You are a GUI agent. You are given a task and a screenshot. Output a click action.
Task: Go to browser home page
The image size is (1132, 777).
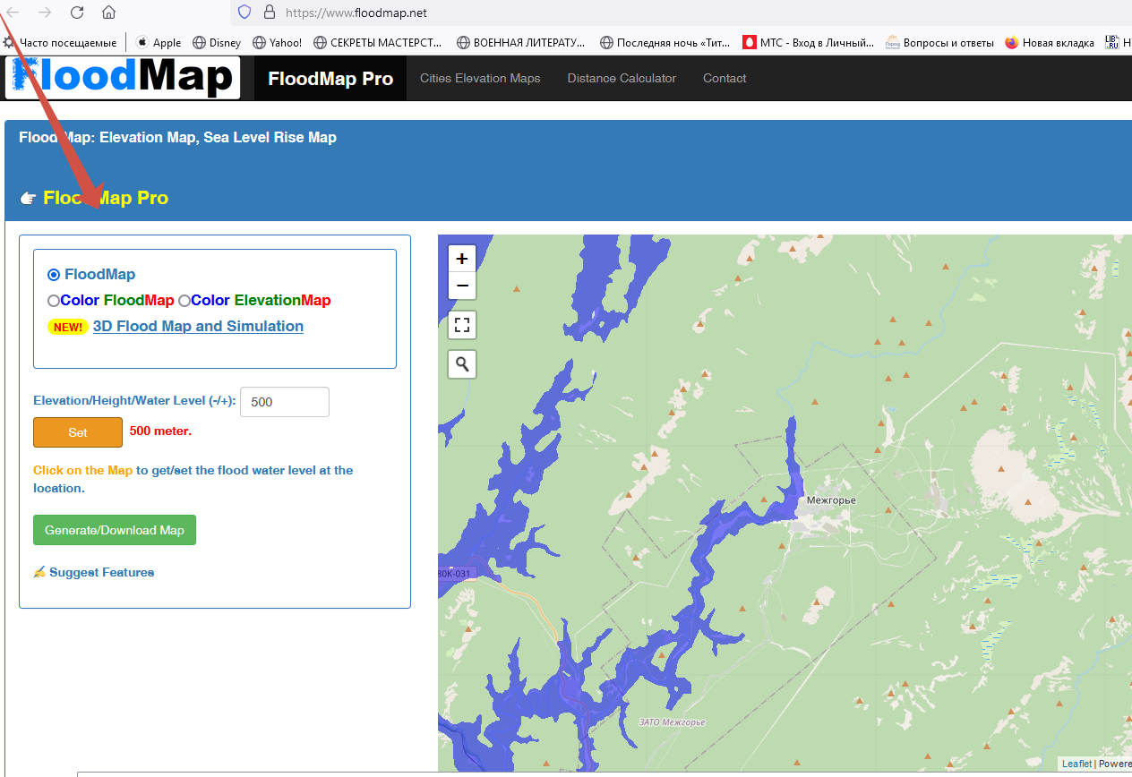point(108,13)
